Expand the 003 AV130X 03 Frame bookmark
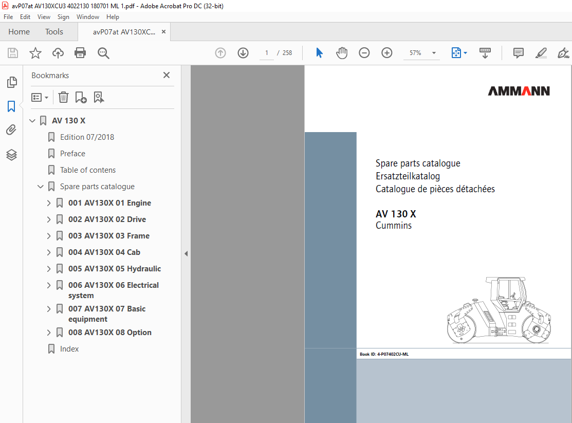 click(49, 236)
